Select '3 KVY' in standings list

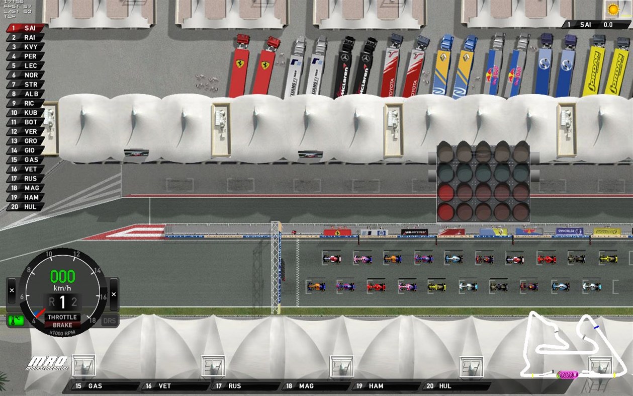[25, 47]
